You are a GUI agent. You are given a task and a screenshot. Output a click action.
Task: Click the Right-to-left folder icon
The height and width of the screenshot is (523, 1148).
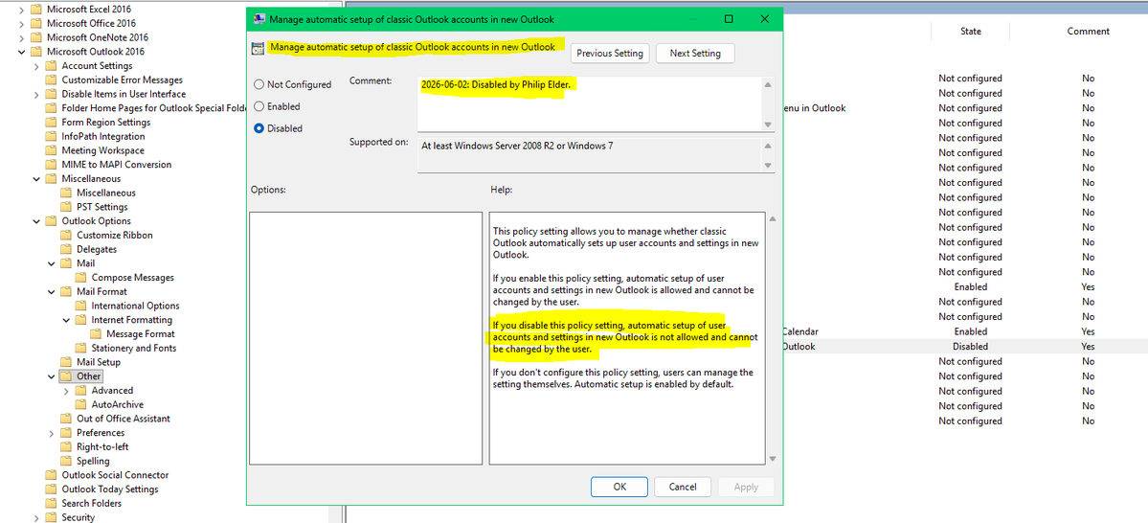[x=66, y=446]
